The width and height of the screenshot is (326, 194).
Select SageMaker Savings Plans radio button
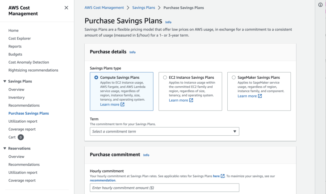234,77
